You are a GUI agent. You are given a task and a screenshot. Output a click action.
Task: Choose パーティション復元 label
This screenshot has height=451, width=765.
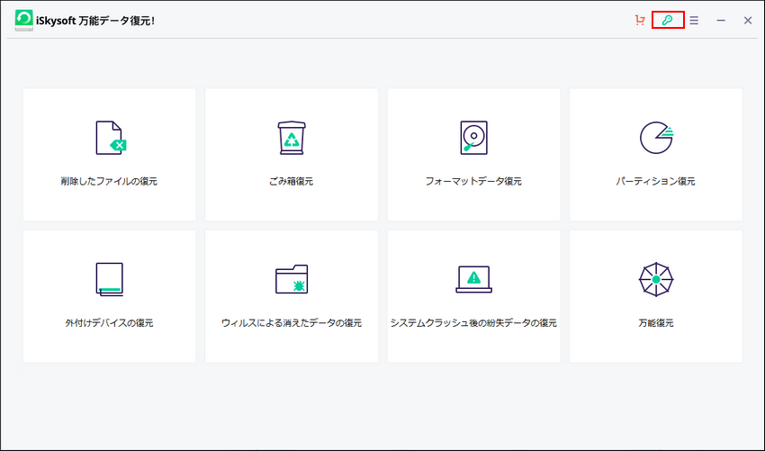click(x=656, y=181)
